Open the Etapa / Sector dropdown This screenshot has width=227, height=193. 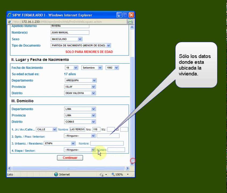pyautogui.click(x=80, y=150)
